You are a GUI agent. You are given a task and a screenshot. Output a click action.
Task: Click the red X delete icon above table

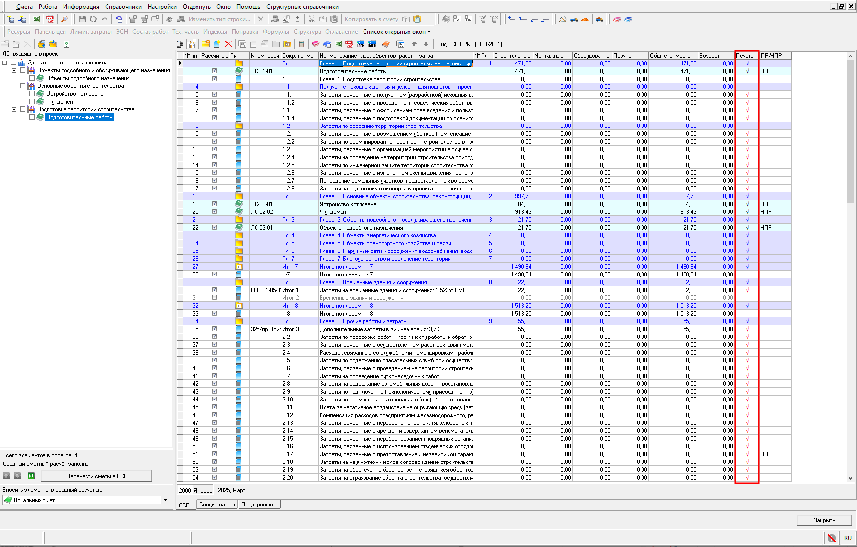click(x=228, y=44)
